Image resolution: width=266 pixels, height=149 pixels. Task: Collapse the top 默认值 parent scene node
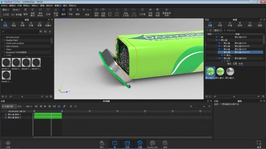(213, 40)
